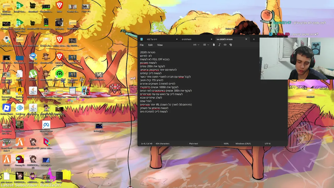
Task: Select the Rockstar Games Launcher shortcut
Action: pos(20,94)
